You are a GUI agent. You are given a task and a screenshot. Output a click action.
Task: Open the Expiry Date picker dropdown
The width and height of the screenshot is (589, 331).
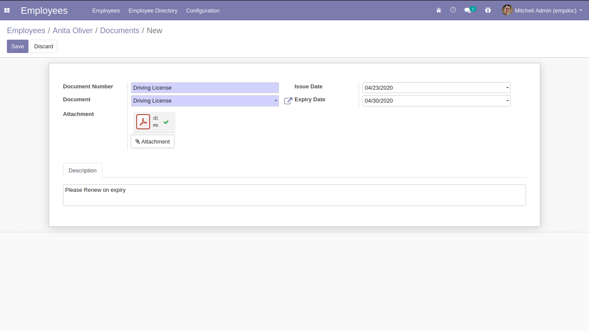[507, 101]
